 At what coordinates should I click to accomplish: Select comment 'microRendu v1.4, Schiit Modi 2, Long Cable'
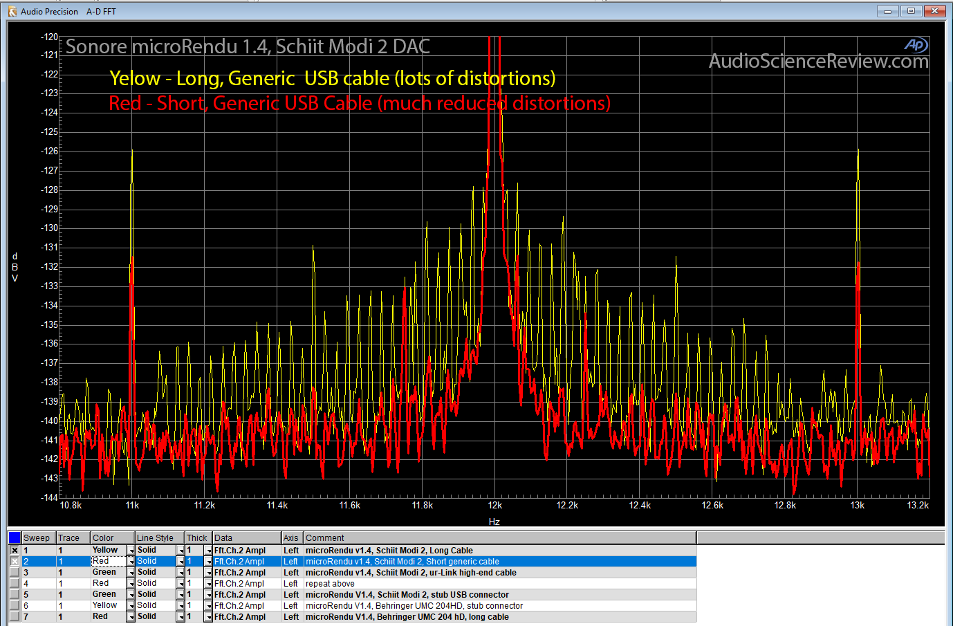click(389, 551)
